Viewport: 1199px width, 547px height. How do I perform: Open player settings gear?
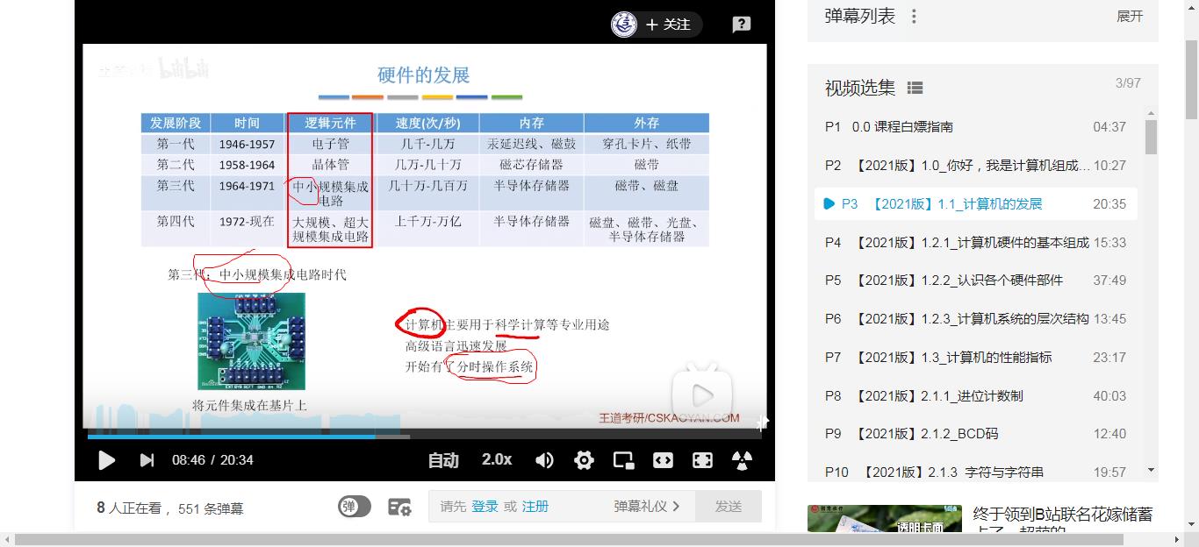click(584, 460)
